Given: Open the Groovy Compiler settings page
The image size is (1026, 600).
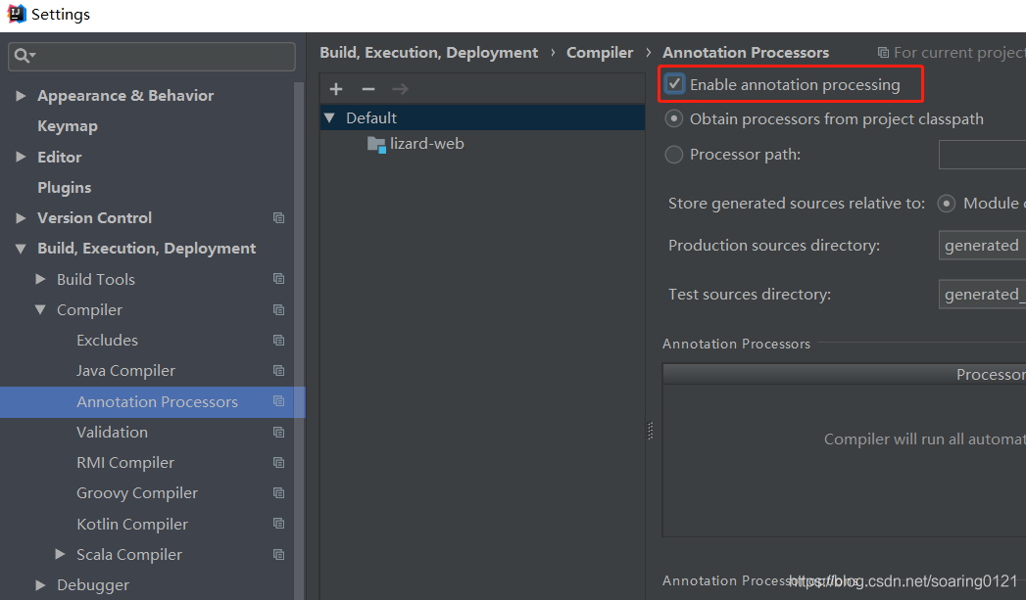Looking at the screenshot, I should (x=137, y=492).
